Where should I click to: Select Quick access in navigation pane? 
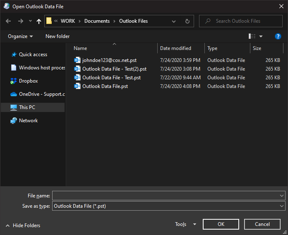pos(33,55)
